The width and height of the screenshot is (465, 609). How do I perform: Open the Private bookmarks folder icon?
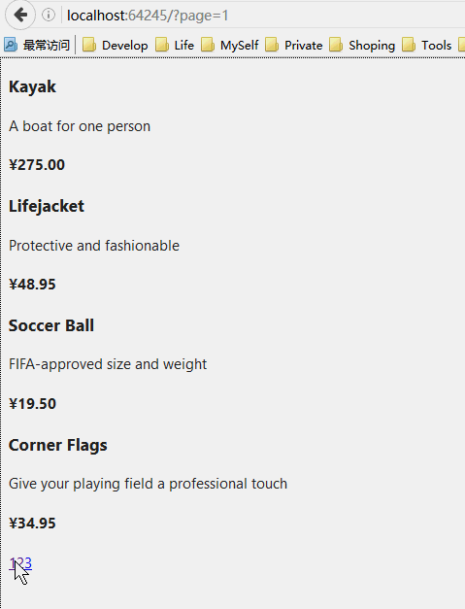pyautogui.click(x=272, y=45)
